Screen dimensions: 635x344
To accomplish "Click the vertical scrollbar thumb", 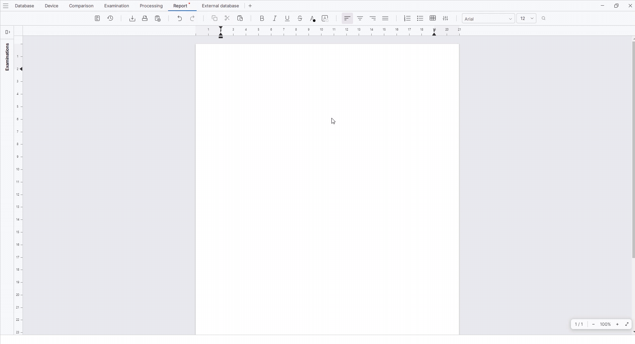I will (x=633, y=150).
